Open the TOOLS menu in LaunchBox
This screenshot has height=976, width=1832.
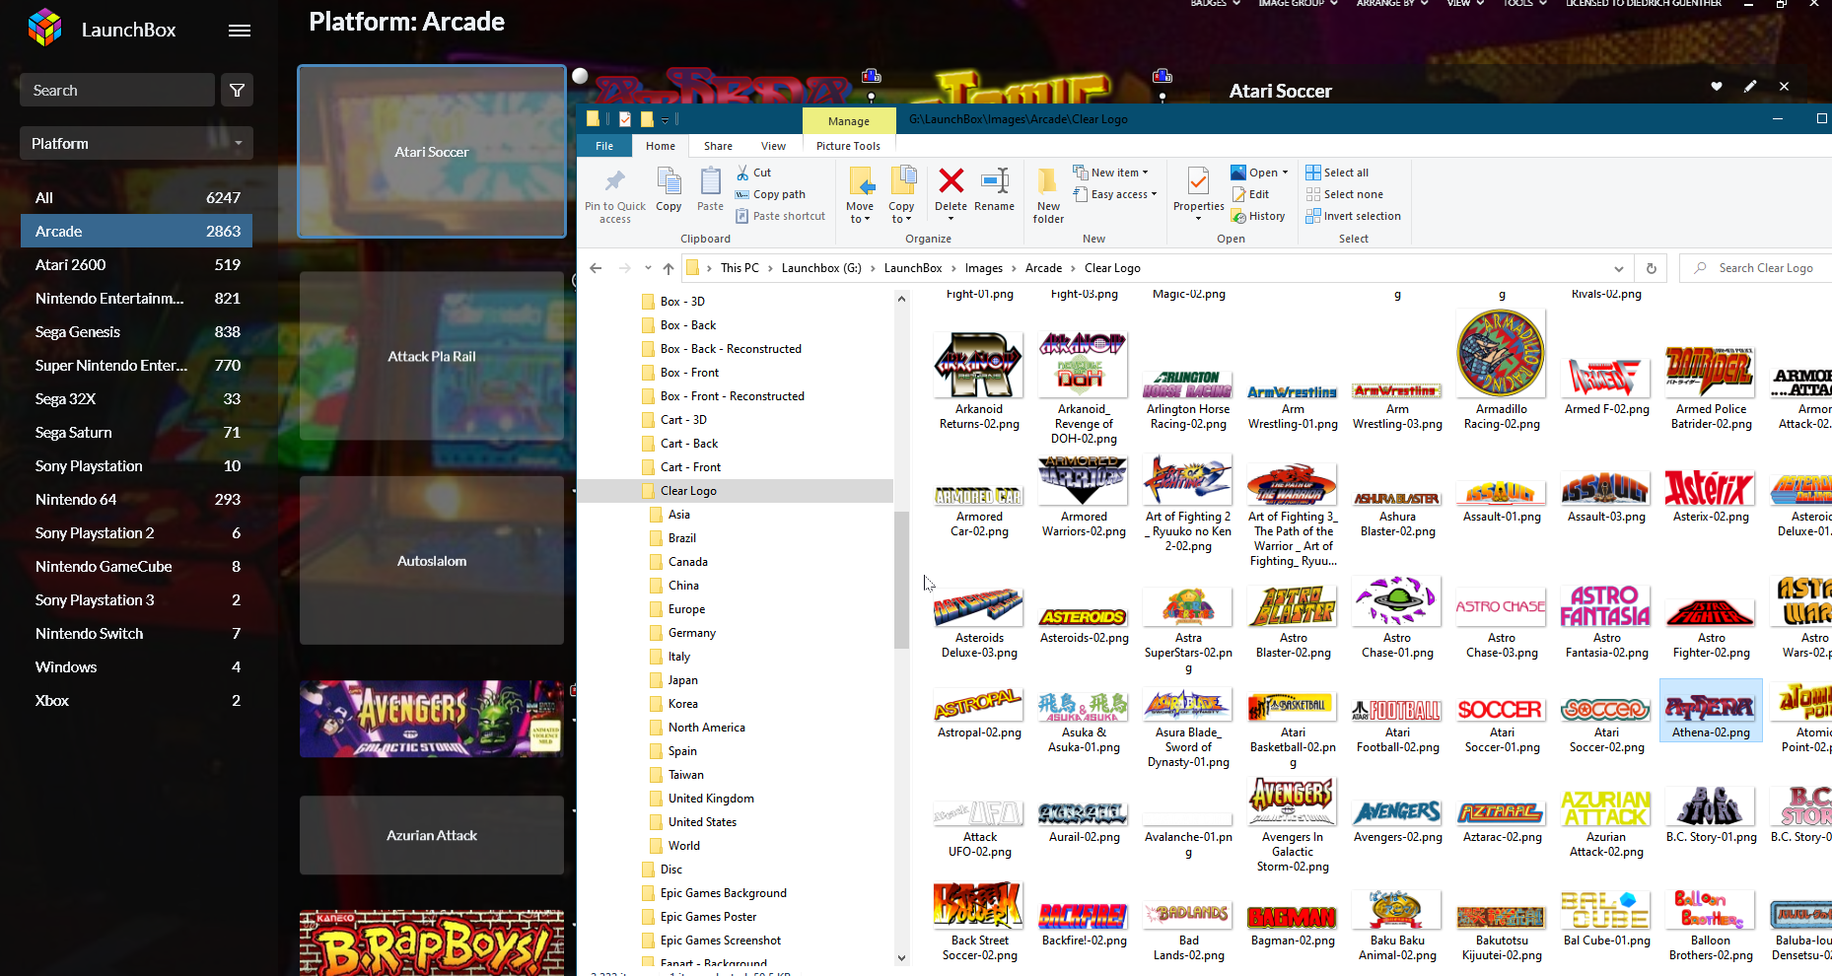(1524, 4)
